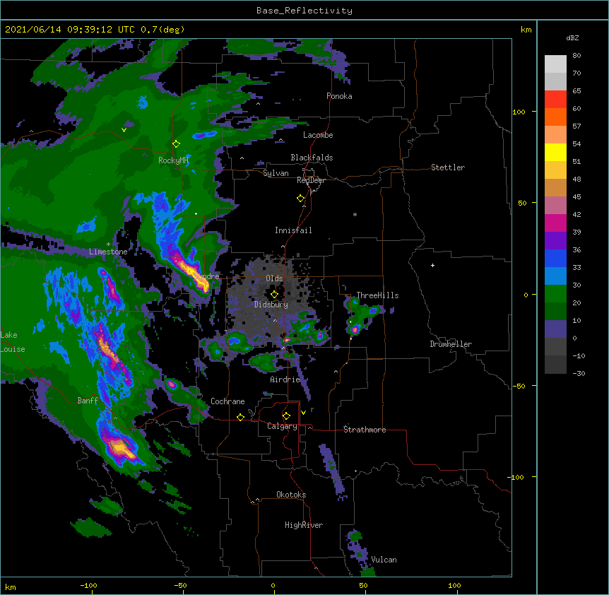Pick the orange 60–57 dBZ legend swatch
Image resolution: width=609 pixels, height=595 pixels.
(x=555, y=117)
